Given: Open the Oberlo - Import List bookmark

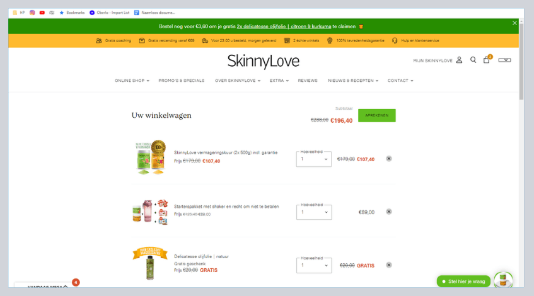Looking at the screenshot, I should point(109,13).
